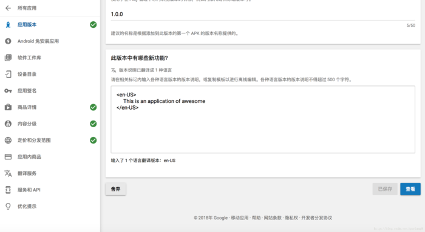Click the green checkmark beside 内容分级

coord(93,124)
